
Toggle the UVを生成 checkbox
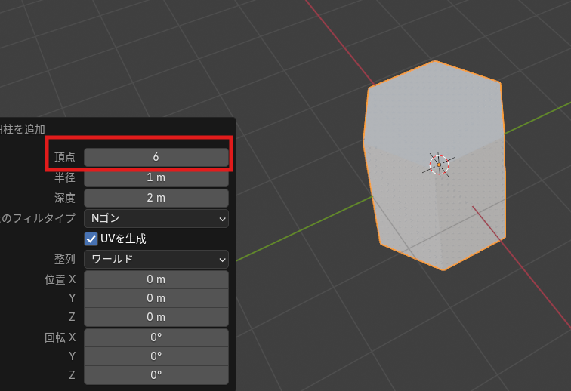[x=91, y=239]
